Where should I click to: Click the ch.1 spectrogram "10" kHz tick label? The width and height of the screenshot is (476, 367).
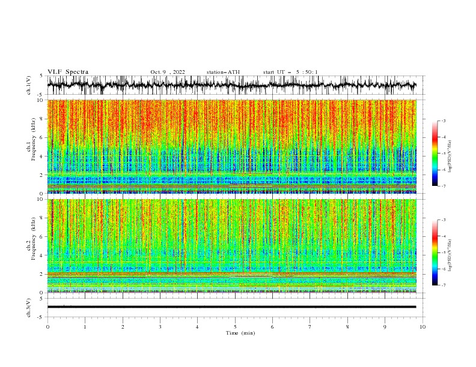[40, 100]
